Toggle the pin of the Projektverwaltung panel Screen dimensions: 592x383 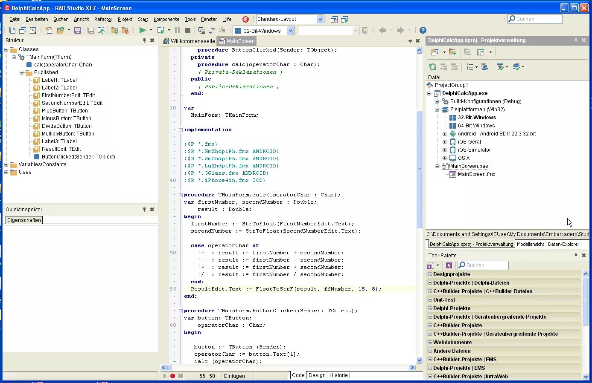point(576,40)
